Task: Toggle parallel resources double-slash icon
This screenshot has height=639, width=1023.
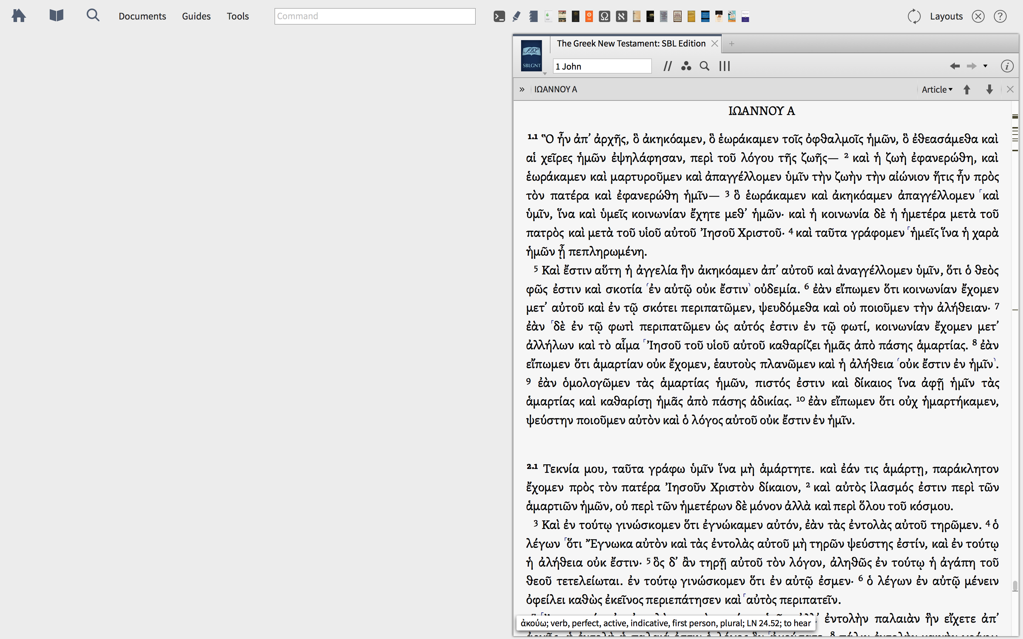Action: click(667, 66)
